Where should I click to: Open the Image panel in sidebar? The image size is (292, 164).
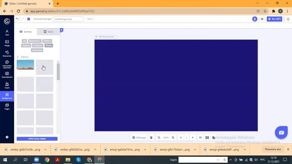click(7, 43)
